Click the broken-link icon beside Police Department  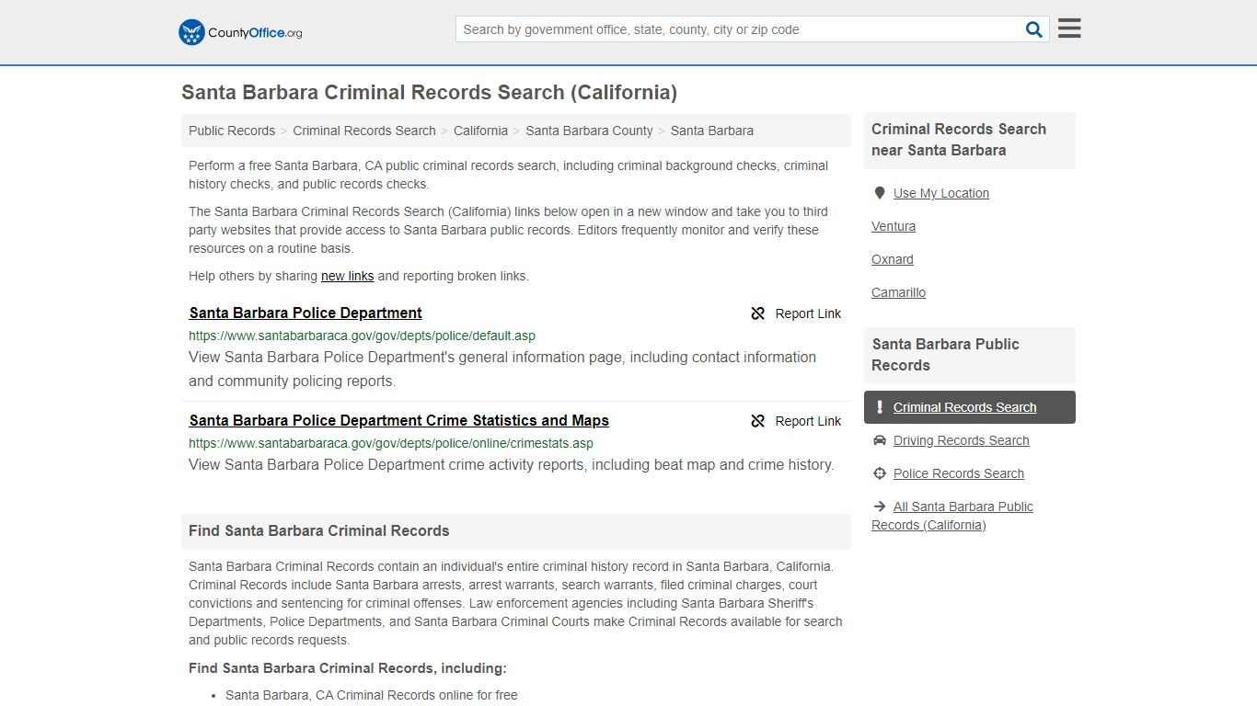(757, 313)
